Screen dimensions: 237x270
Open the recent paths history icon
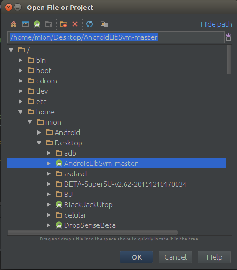point(229,37)
